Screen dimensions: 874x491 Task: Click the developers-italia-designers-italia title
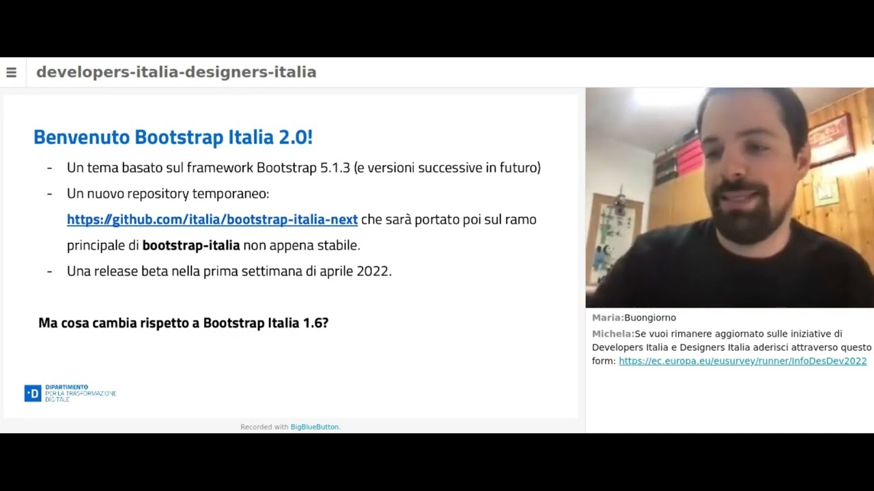pos(176,72)
